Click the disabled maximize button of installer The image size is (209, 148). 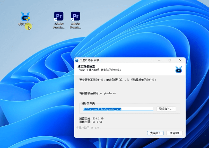(170, 60)
